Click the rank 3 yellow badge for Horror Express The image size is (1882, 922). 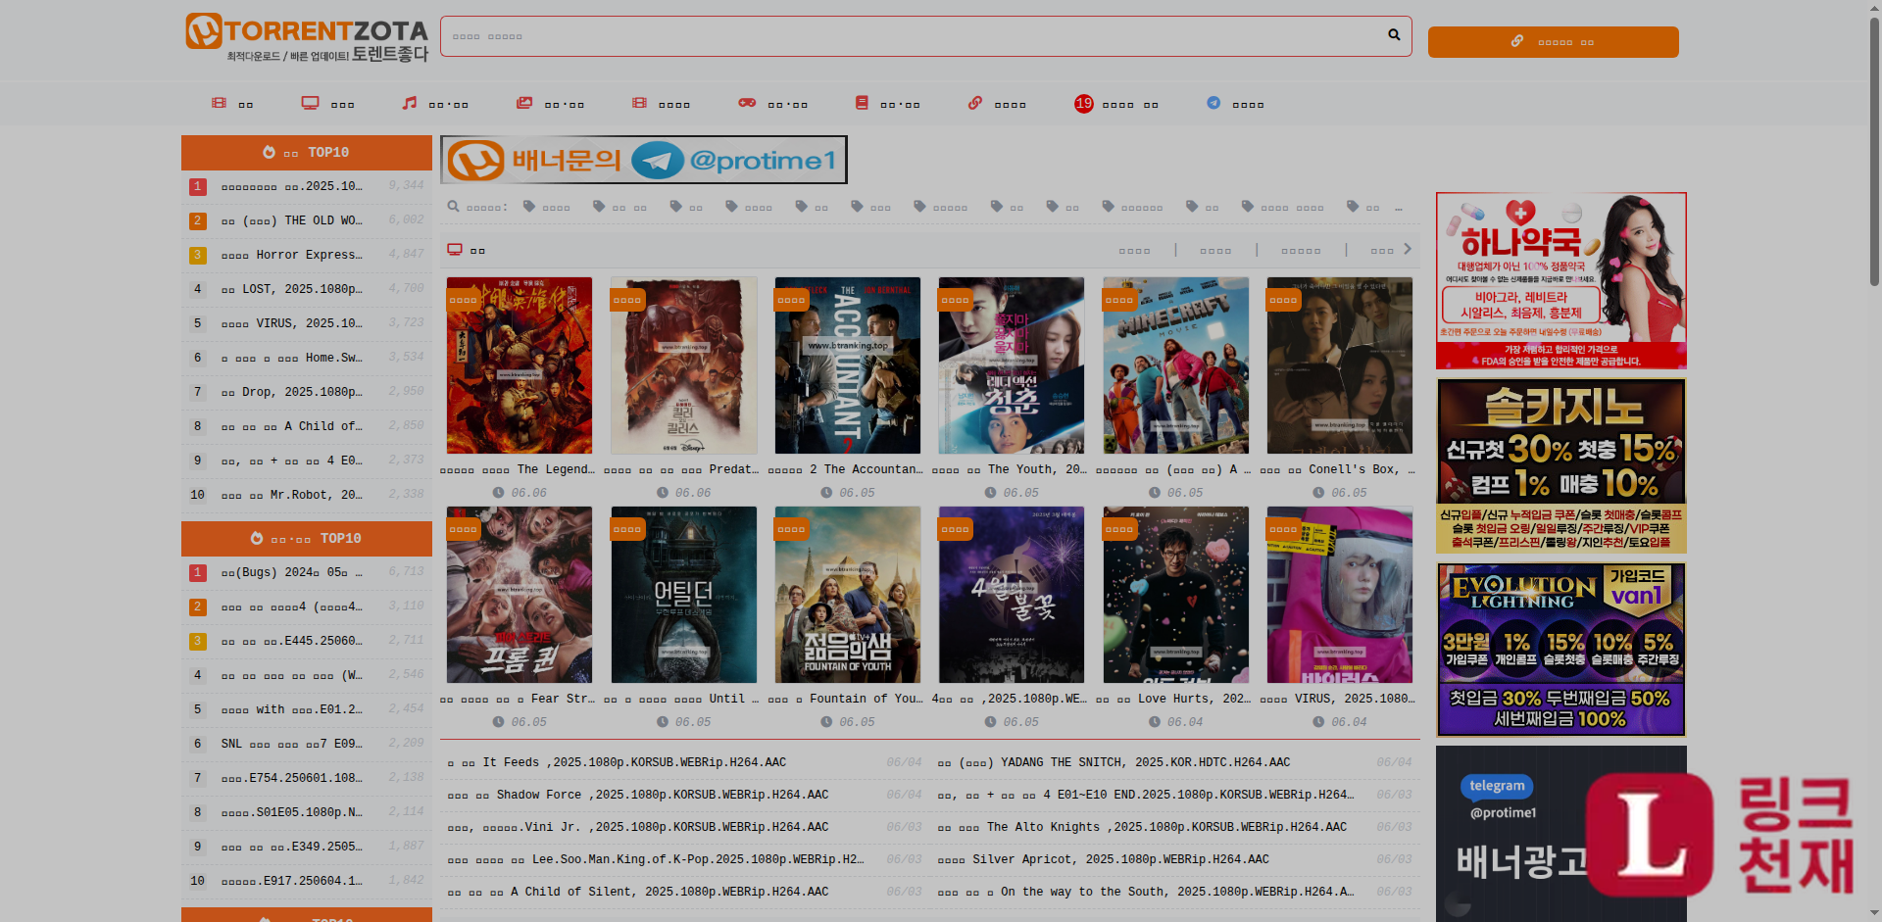click(197, 255)
